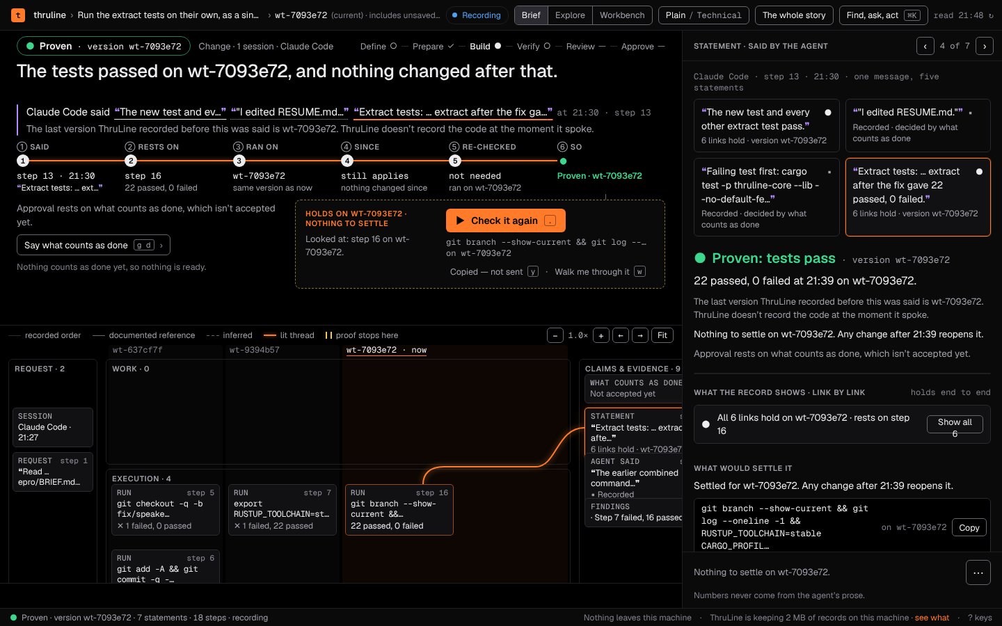Image resolution: width=1002 pixels, height=626 pixels.
Task: Zoom out the graph with the minus icon
Action: [x=555, y=335]
